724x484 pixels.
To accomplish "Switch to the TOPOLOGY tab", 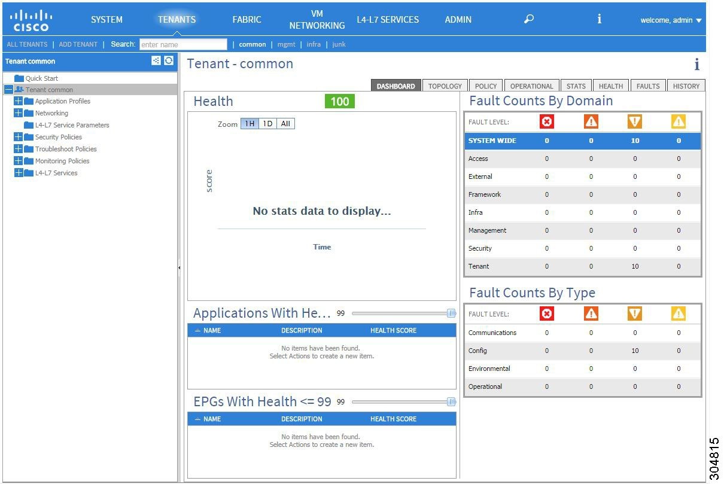I will tap(445, 86).
